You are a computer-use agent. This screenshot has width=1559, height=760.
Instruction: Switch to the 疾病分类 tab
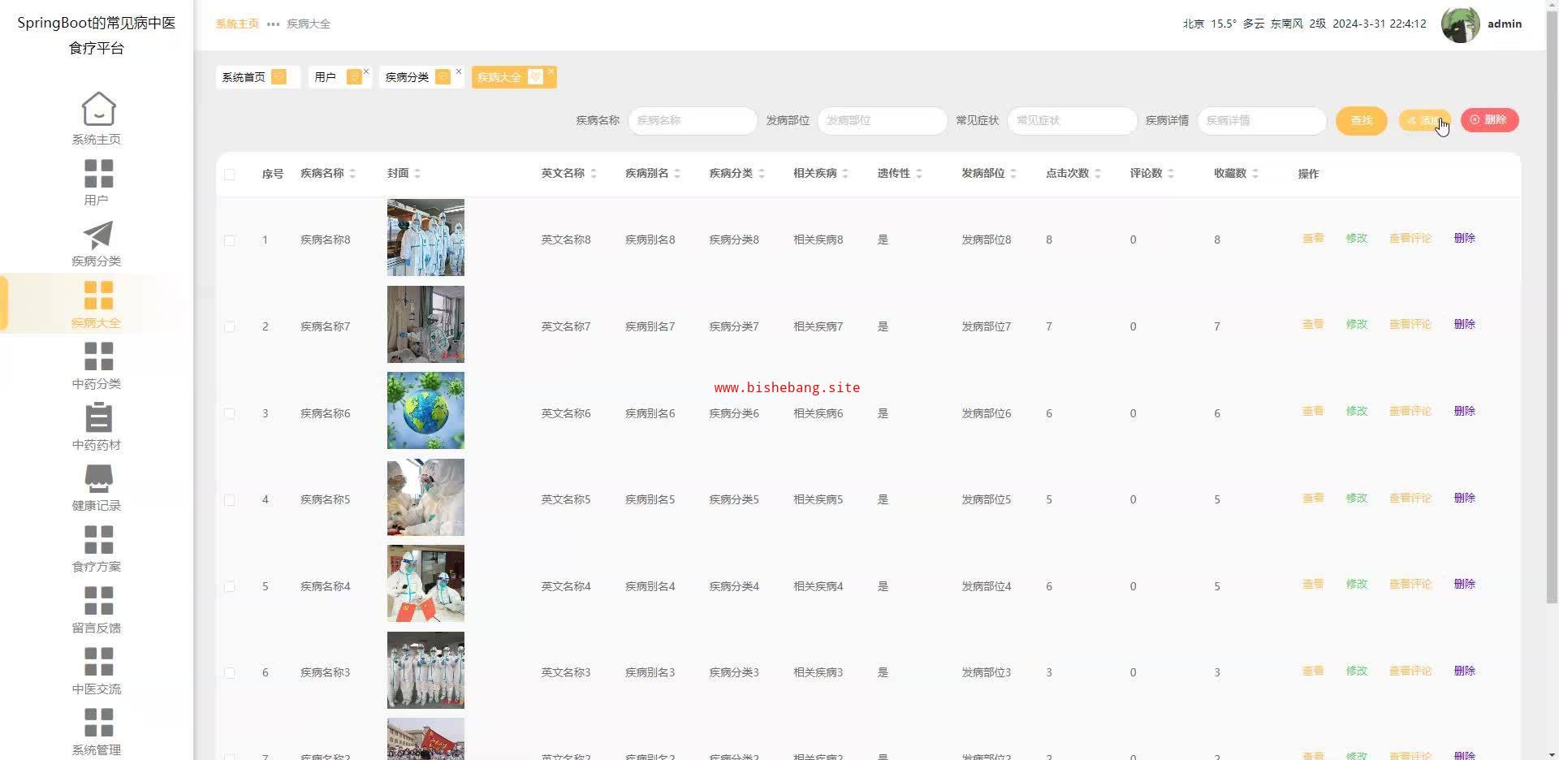tap(408, 77)
